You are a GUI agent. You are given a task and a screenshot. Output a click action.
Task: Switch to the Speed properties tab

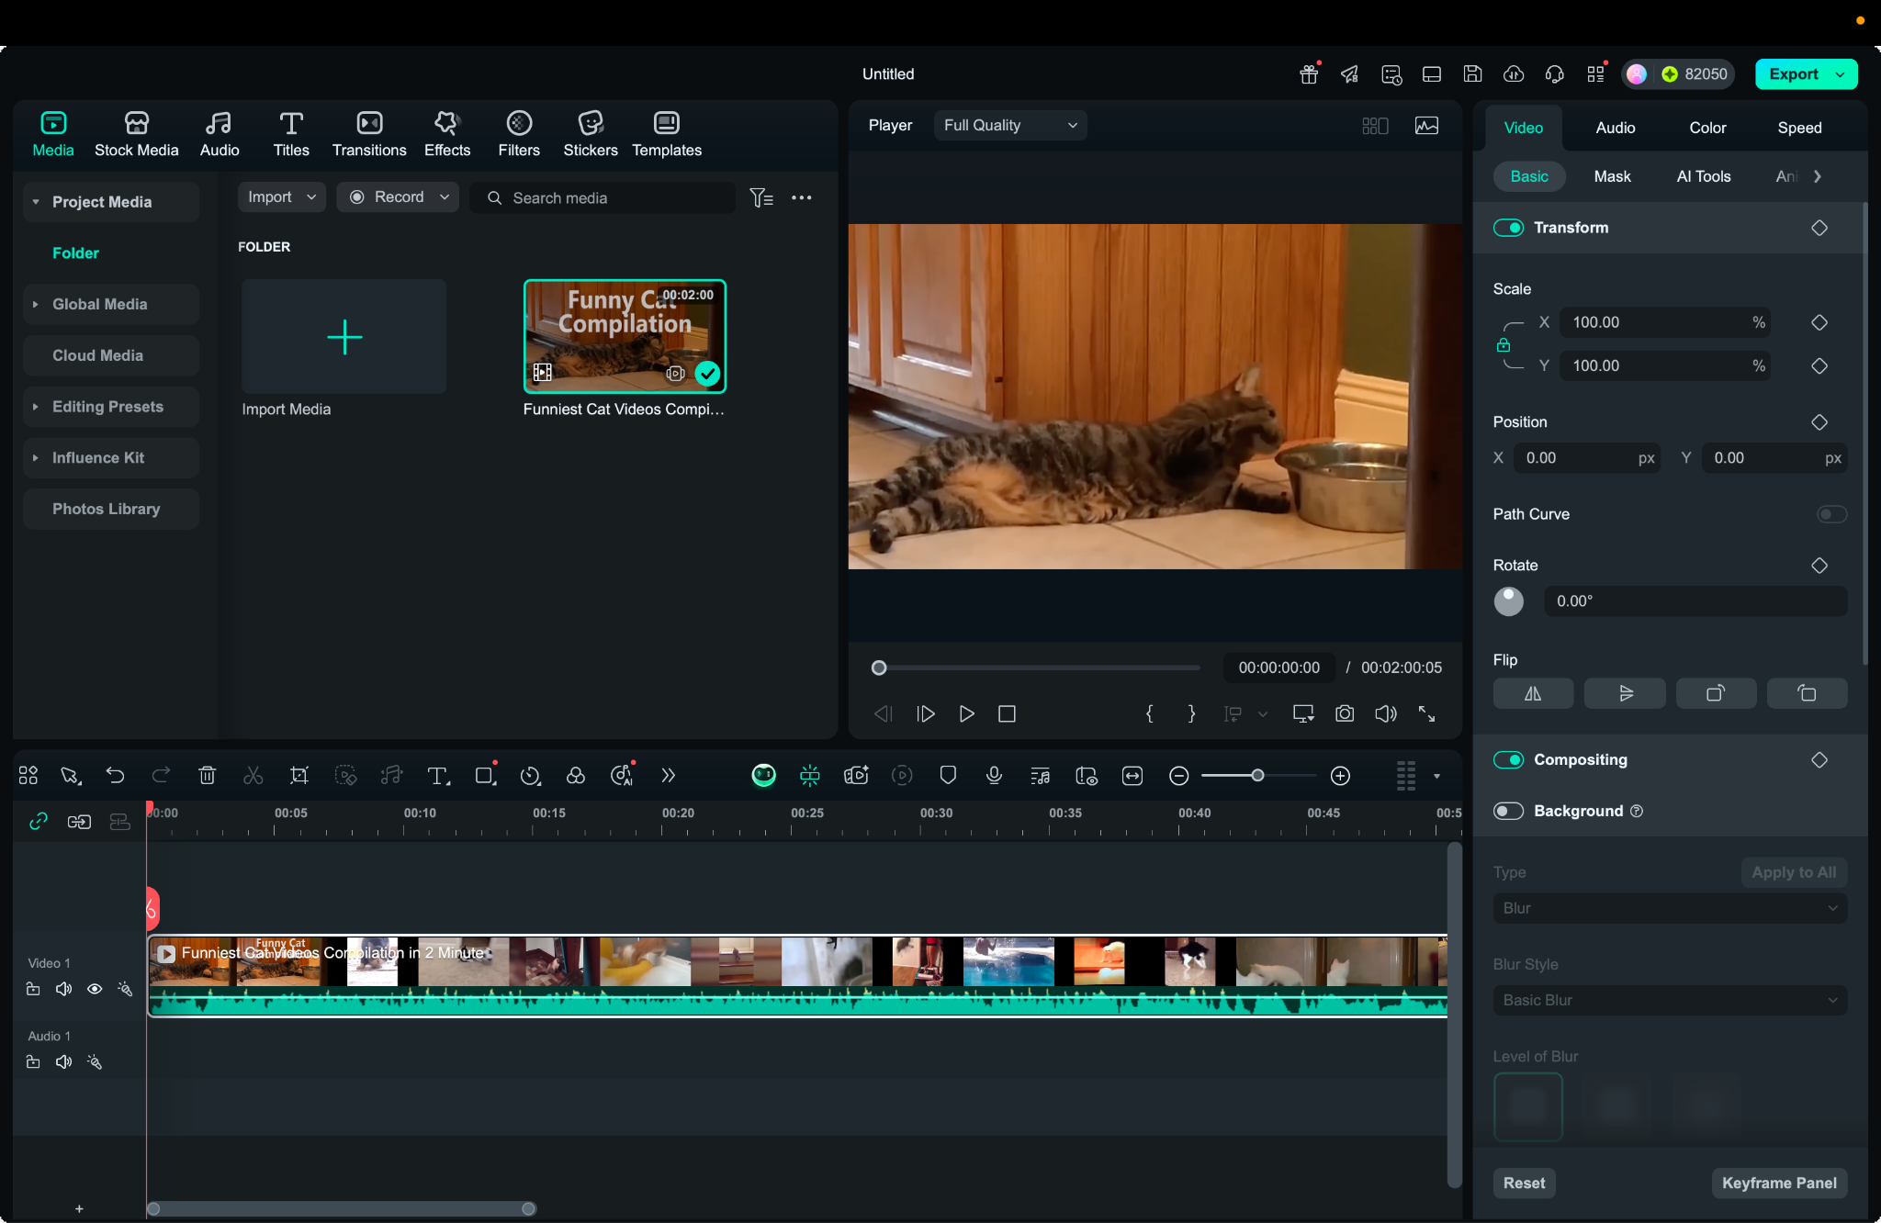click(1799, 128)
